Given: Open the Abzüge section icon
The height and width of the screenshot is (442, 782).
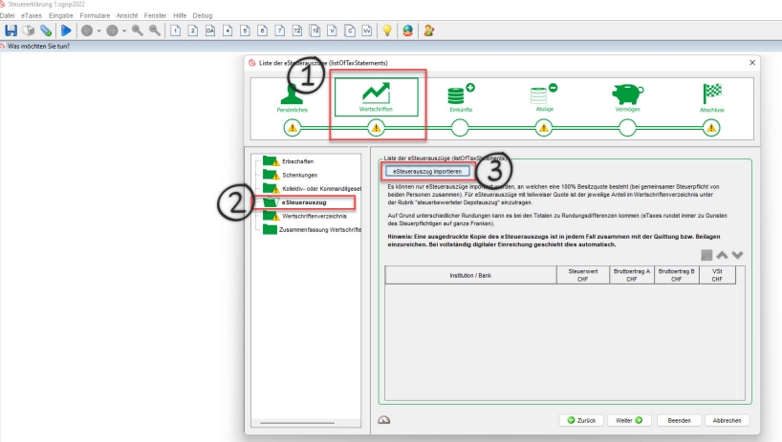Looking at the screenshot, I should tap(544, 97).
